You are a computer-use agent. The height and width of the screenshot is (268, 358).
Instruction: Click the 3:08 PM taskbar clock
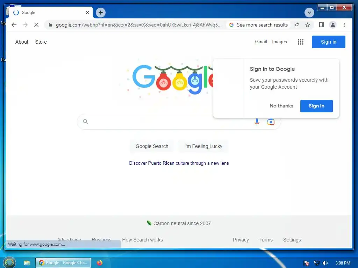(343, 263)
